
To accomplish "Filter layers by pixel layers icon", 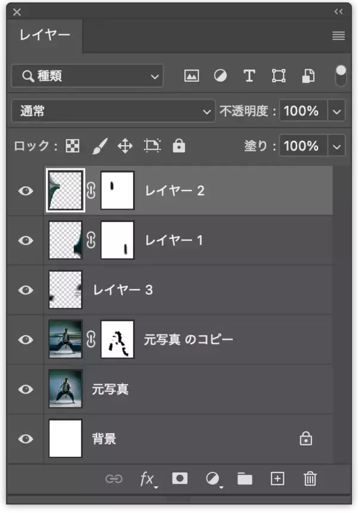I will click(192, 75).
